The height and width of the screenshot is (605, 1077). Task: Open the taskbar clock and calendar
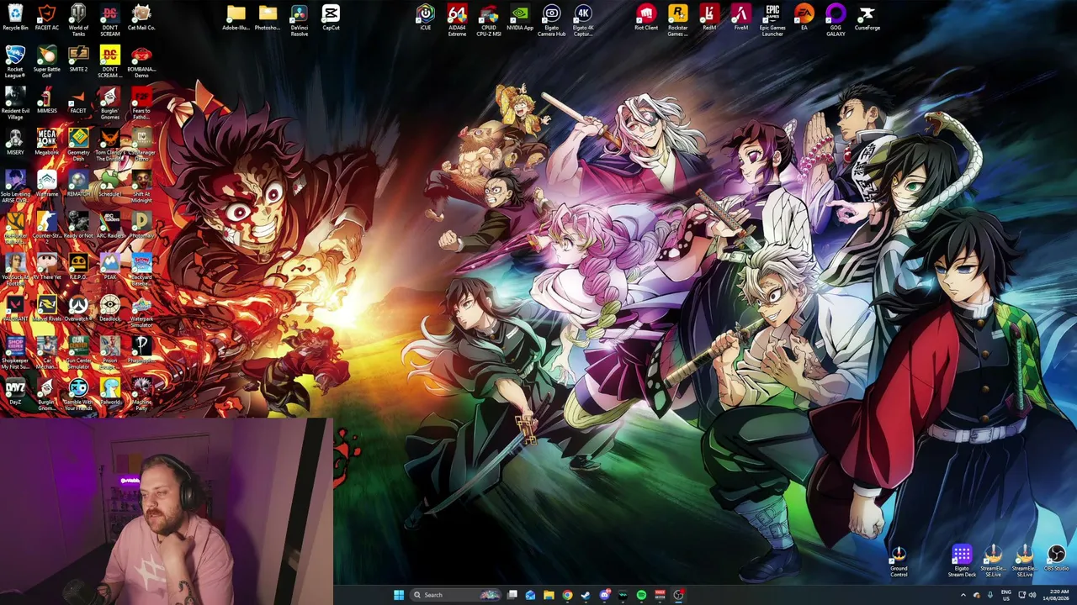point(1058,595)
